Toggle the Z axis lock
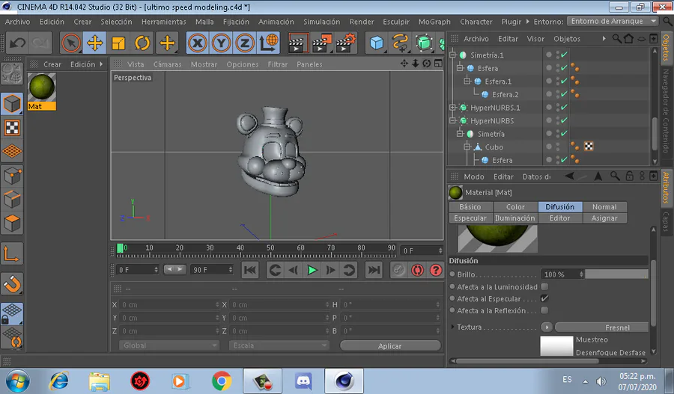The height and width of the screenshot is (394, 674). (x=245, y=43)
